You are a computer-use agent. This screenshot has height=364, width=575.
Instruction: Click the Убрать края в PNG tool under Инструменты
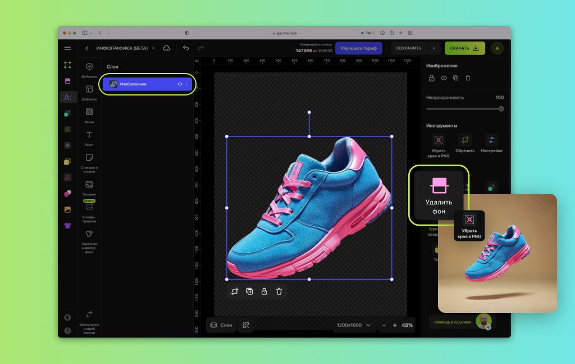[x=438, y=146]
